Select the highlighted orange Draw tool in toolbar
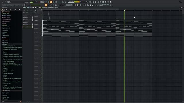Image resolution: width=184 pixels, height=103 pixels. 46,5
